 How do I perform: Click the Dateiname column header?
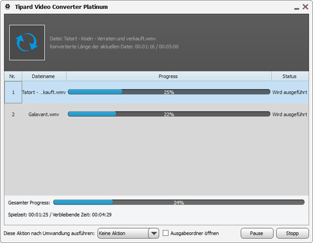(x=44, y=76)
